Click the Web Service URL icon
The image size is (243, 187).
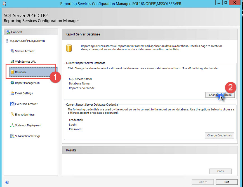pyautogui.click(x=12, y=61)
